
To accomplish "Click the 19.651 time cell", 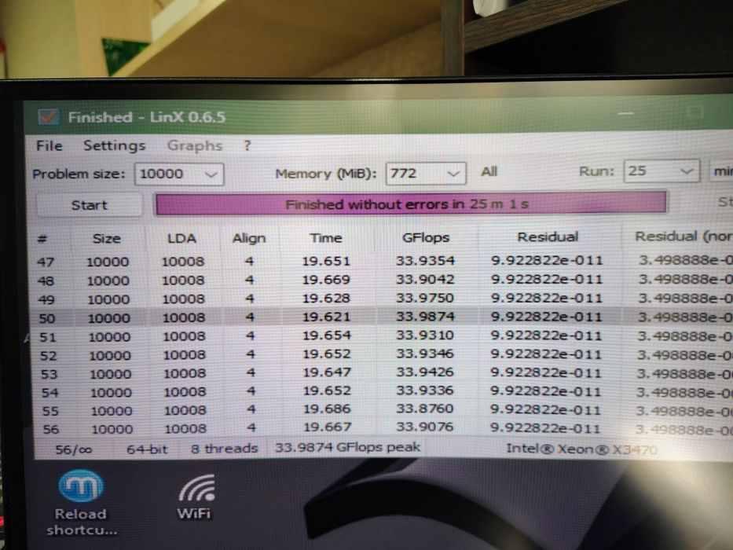I will [x=326, y=261].
